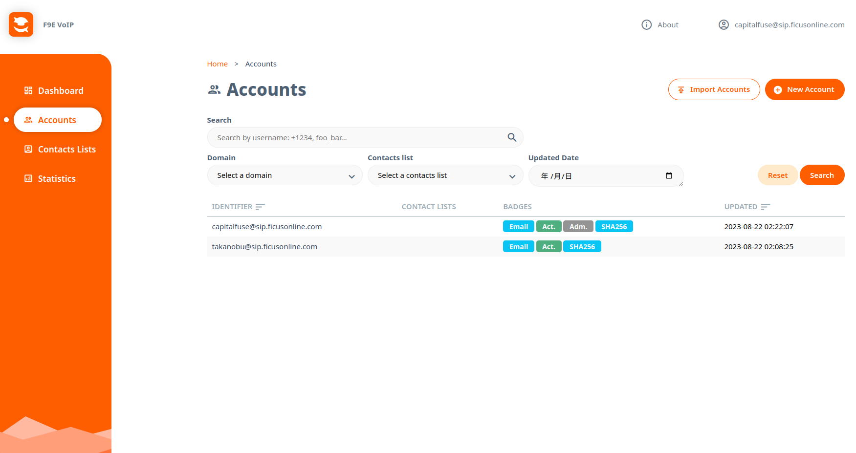Click the F9E VoIP fish logo
This screenshot has width=856, height=453.
21,24
